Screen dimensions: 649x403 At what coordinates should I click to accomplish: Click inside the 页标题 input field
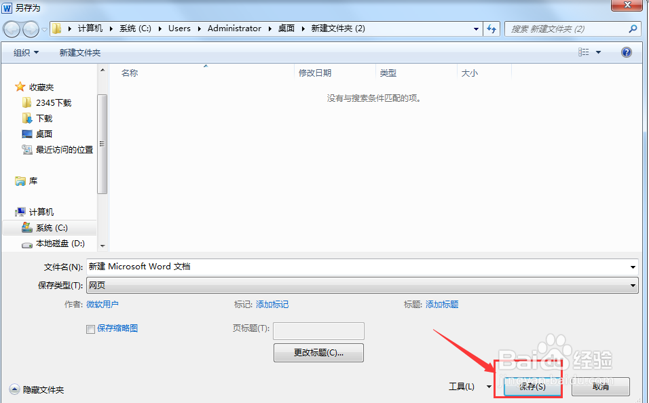318,330
